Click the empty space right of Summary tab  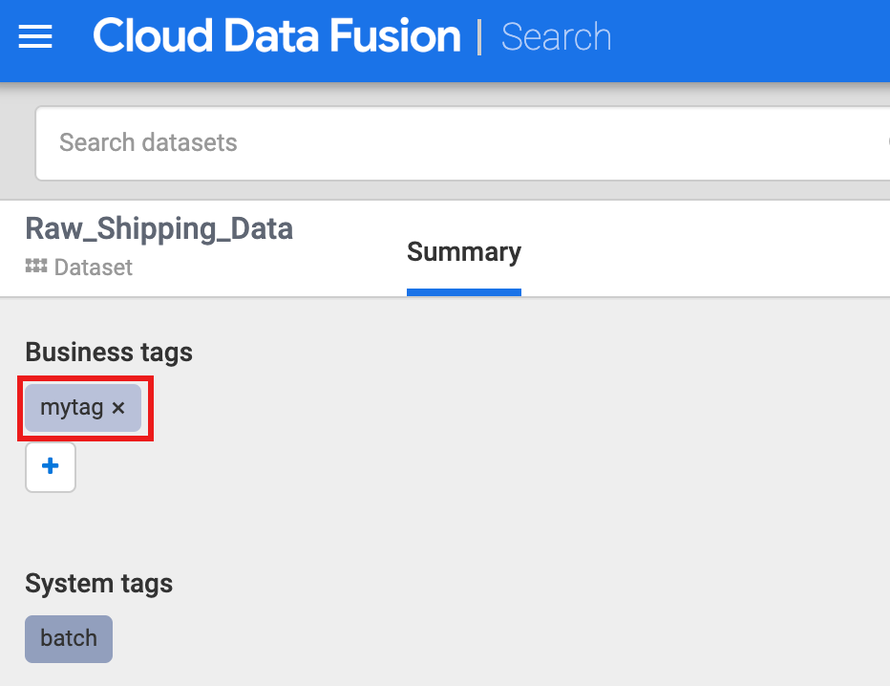(707, 250)
